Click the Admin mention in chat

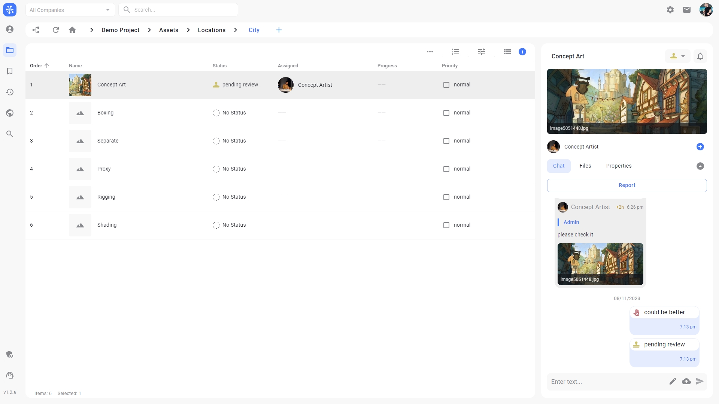tap(571, 222)
